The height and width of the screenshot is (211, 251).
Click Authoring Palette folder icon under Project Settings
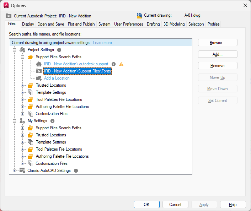pos(31,107)
